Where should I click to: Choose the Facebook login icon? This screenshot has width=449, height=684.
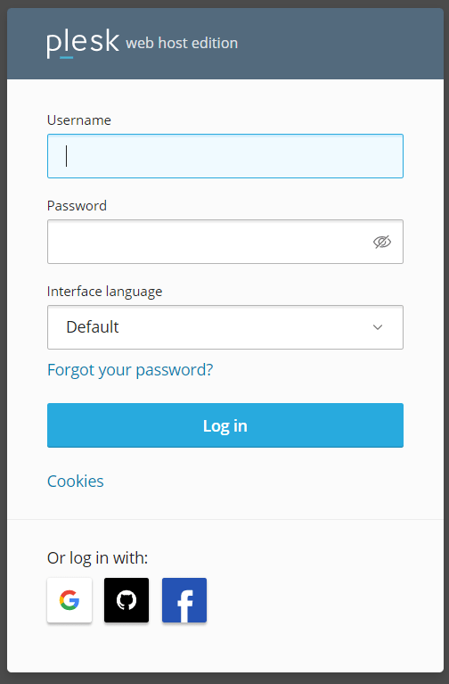[x=184, y=600]
